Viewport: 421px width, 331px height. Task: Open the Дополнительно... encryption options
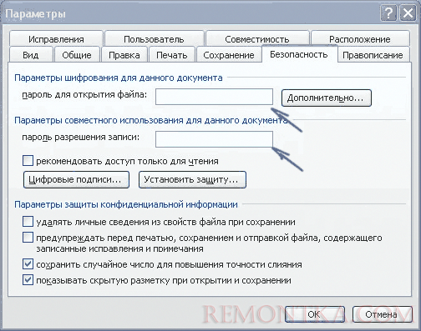pyautogui.click(x=327, y=98)
